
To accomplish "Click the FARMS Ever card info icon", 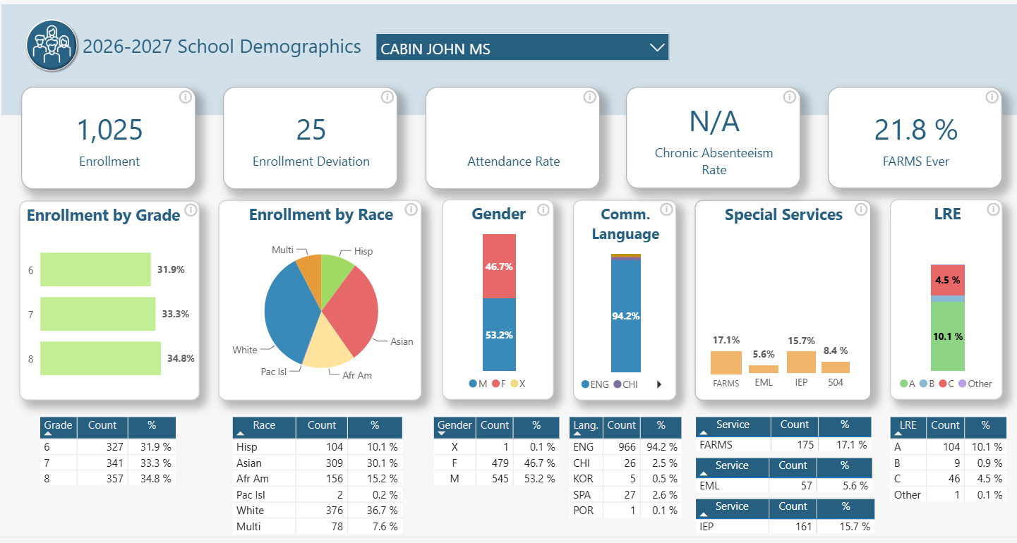I will [992, 97].
